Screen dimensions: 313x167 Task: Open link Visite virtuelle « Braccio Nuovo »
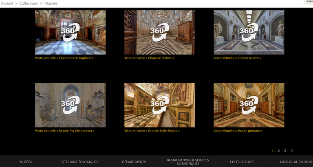pyautogui.click(x=237, y=58)
